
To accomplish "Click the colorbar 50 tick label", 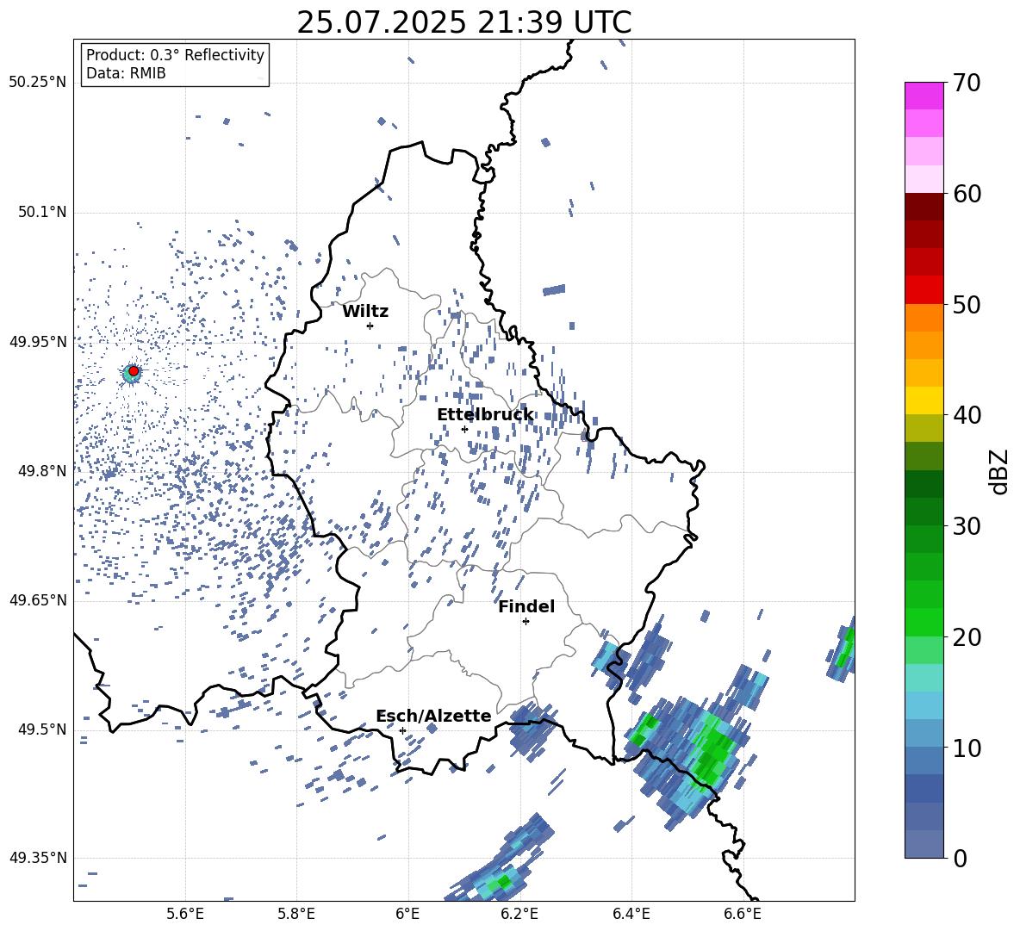I will 967,305.
